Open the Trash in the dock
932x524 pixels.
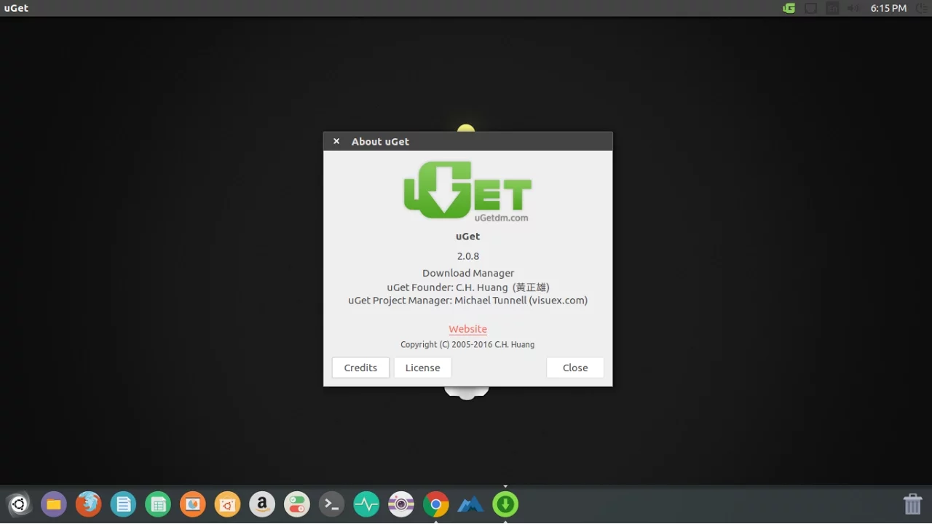click(912, 504)
